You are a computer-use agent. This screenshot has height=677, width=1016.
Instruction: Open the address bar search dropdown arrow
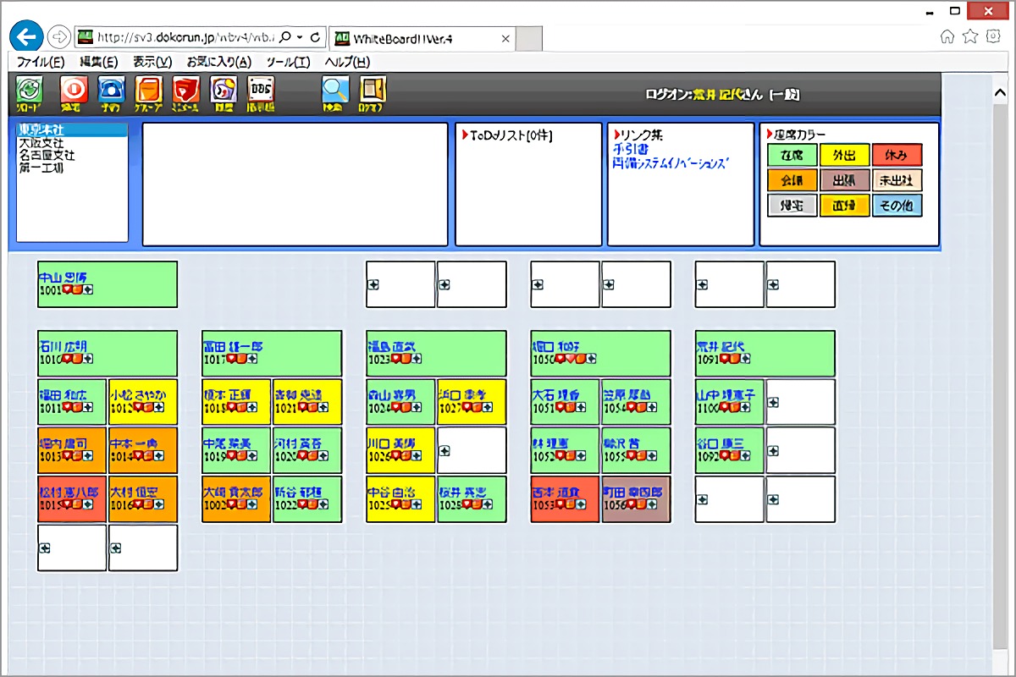[x=300, y=37]
